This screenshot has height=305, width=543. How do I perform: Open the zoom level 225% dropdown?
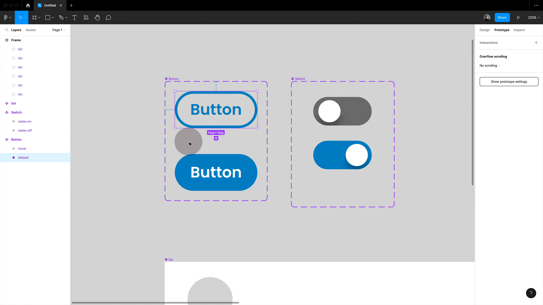pos(534,18)
